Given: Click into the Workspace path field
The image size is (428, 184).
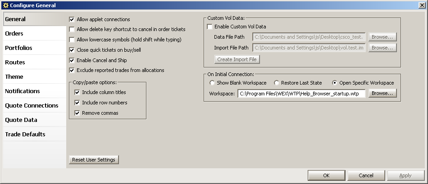Looking at the screenshot, I should click(x=301, y=94).
